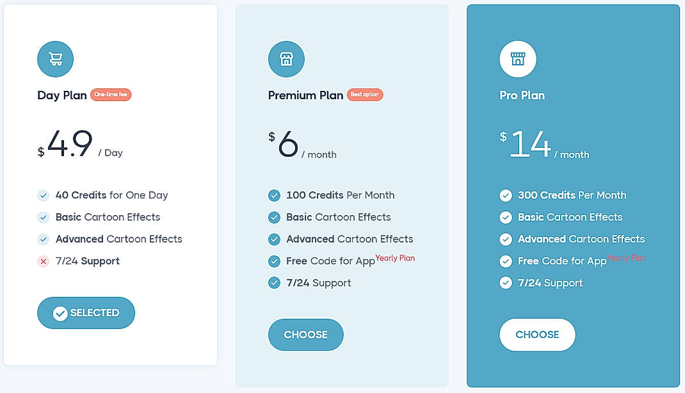
Task: Click the white store icon on Pro Plan
Action: [x=519, y=58]
